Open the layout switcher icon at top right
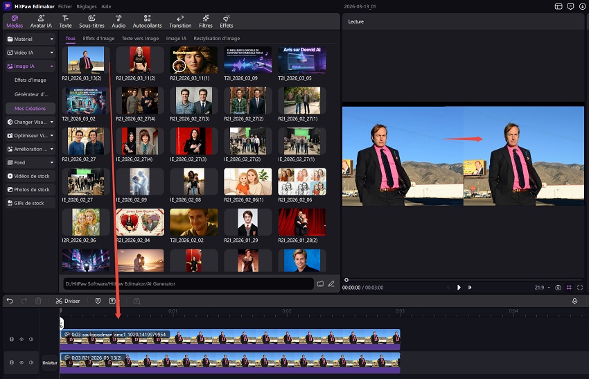This screenshot has height=379, width=589. coord(559,6)
